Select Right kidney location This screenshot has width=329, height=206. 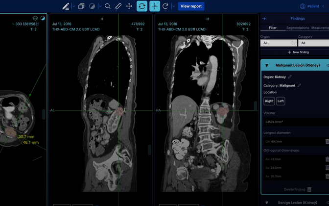269,101
